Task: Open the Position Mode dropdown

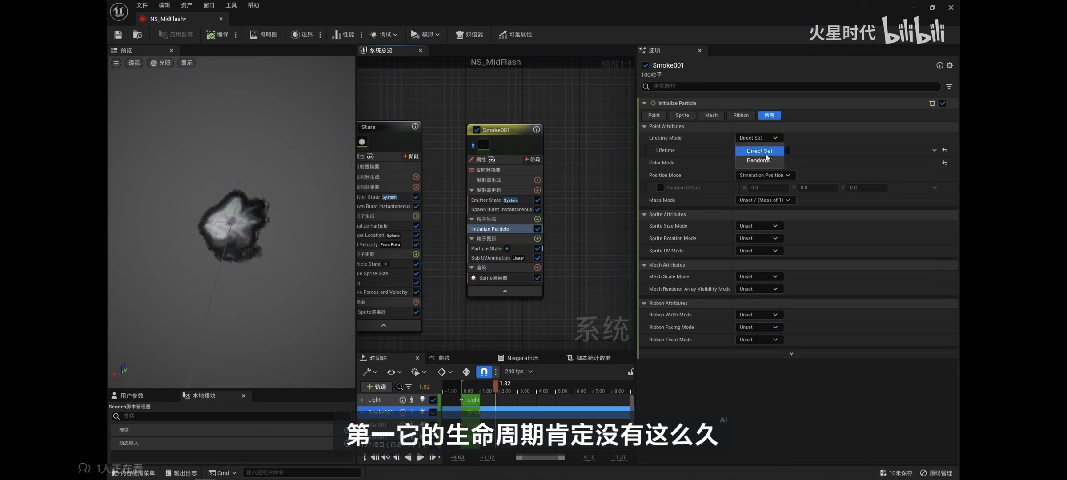Action: point(765,175)
